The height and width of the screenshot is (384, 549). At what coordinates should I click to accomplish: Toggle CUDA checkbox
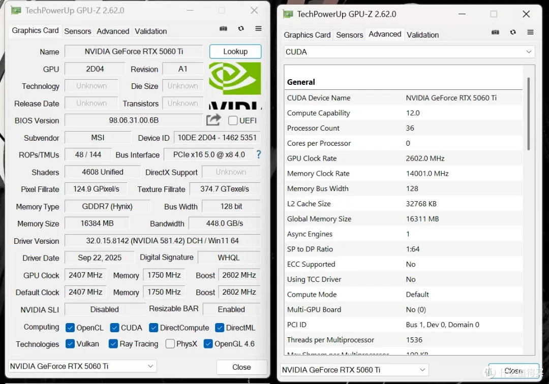pos(114,328)
